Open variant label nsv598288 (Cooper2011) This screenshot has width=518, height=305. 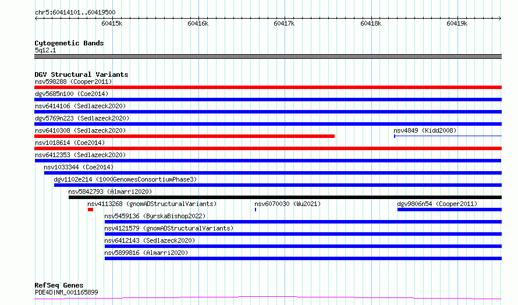click(73, 81)
